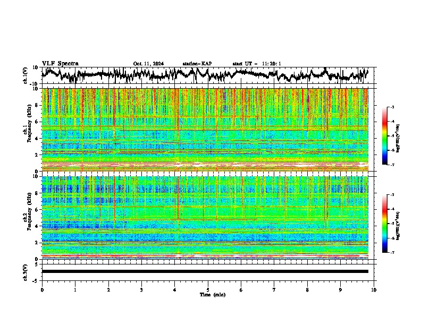421x325 pixels.
Task: Click the time axis tick label "2"
Action: (x=108, y=290)
